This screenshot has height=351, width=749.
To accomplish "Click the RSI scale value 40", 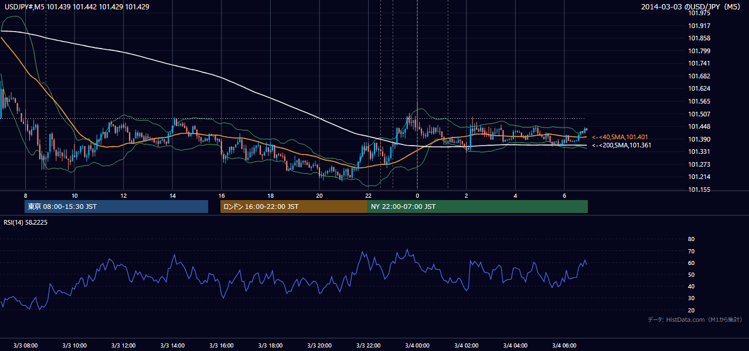I will pos(691,286).
